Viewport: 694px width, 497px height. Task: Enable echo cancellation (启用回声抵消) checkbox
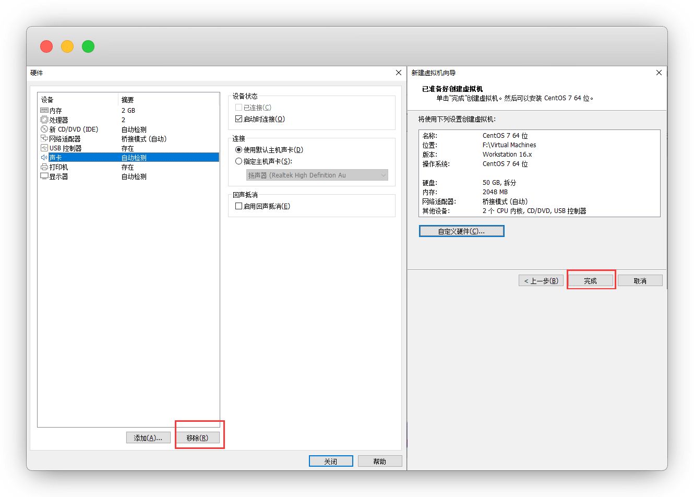(239, 206)
